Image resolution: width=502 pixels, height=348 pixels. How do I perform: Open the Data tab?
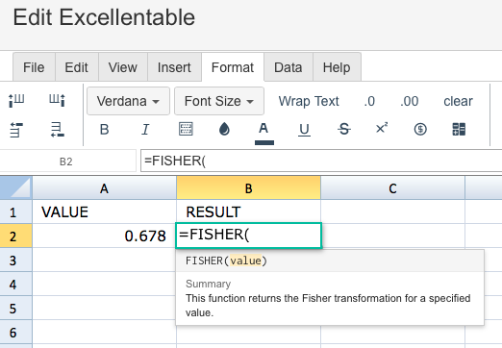point(289,67)
